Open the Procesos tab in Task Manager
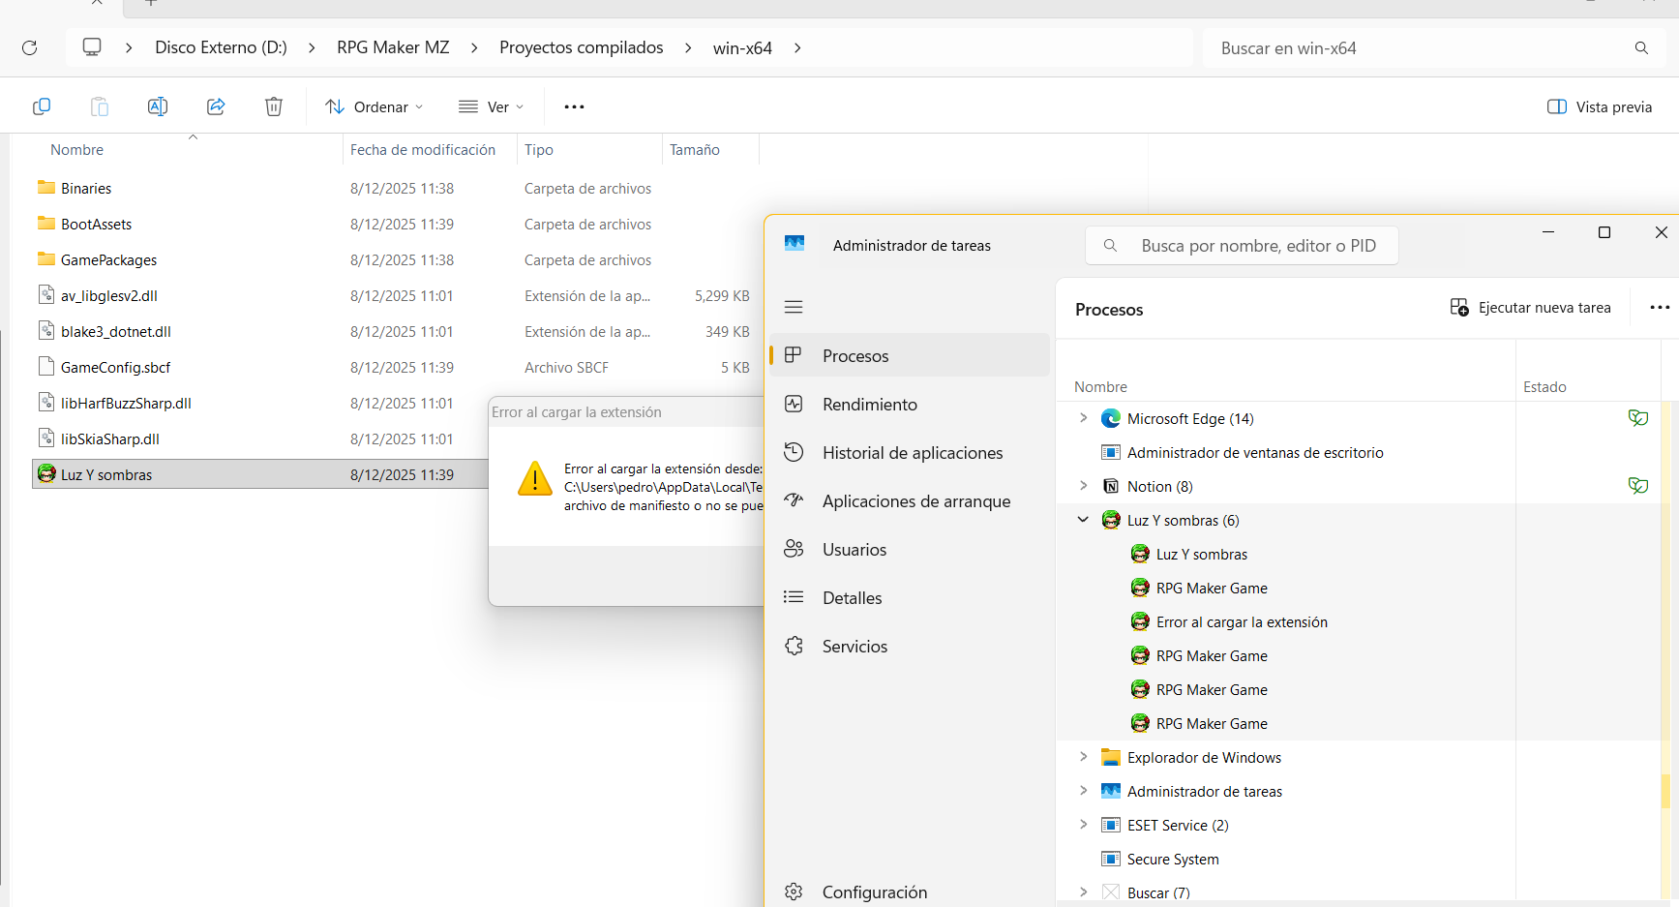Viewport: 1679px width, 907px height. point(910,355)
